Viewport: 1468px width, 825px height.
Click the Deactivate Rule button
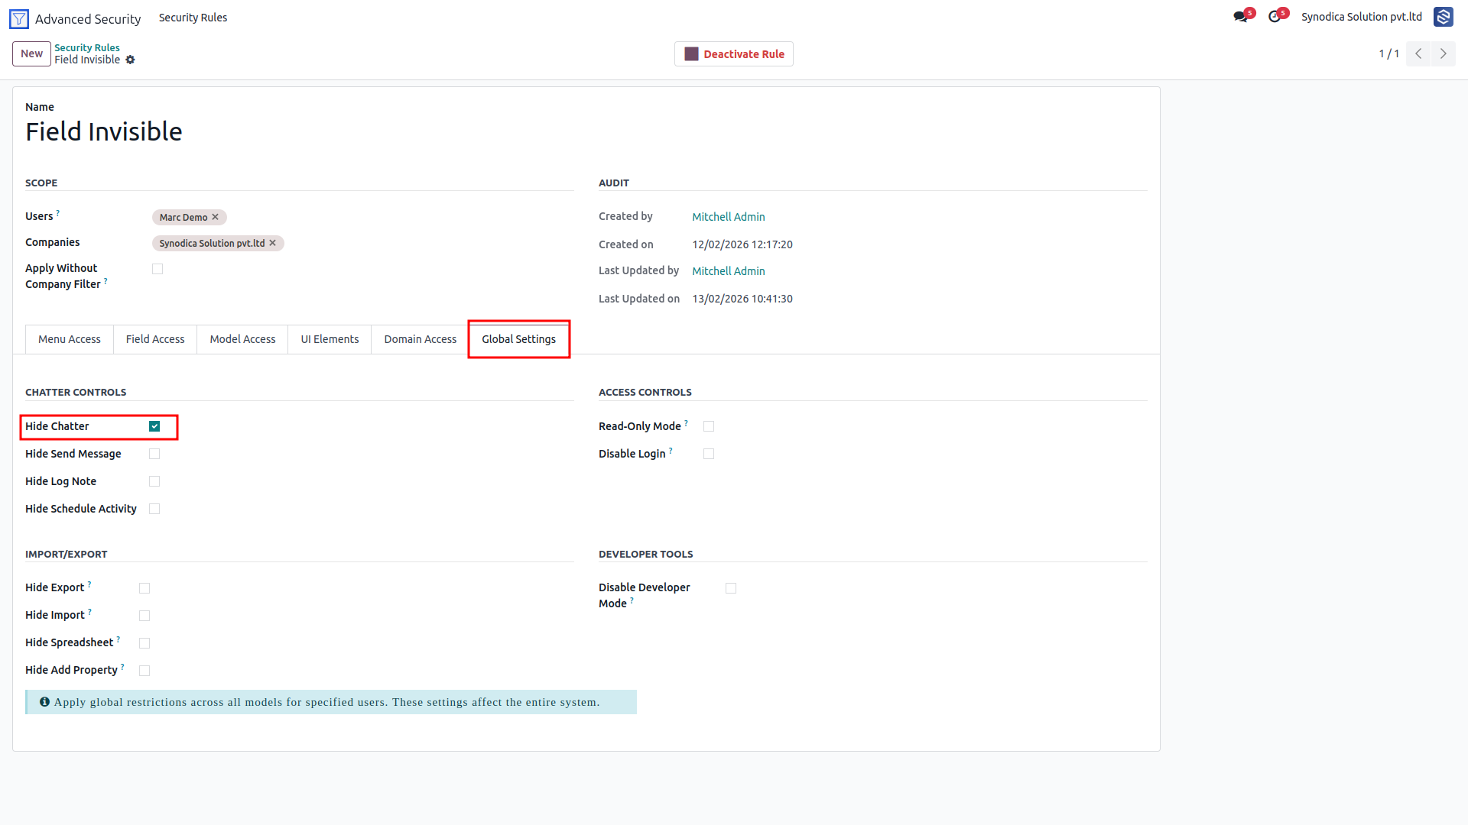tap(734, 54)
